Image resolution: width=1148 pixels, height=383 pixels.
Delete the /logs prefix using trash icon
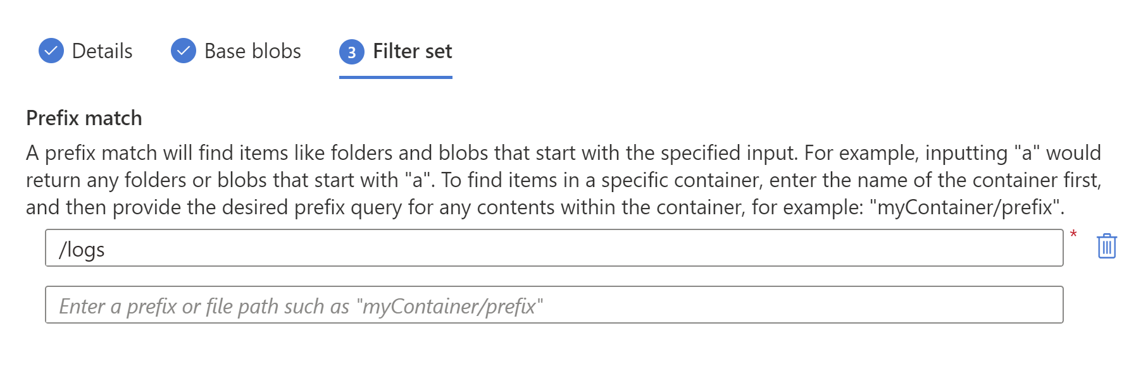[x=1106, y=246]
